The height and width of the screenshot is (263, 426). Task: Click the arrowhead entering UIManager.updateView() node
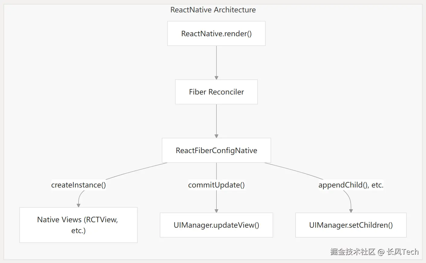pos(216,211)
